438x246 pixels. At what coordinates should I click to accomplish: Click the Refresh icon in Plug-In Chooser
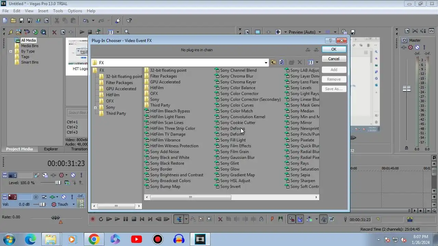coord(281,63)
